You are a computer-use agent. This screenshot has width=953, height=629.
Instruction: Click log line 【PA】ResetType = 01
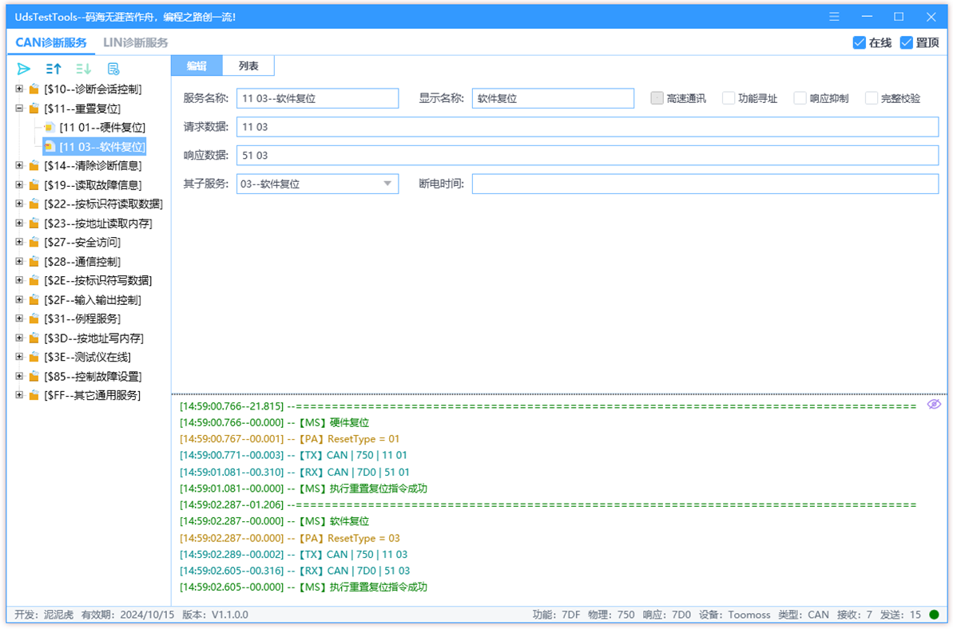pos(289,439)
